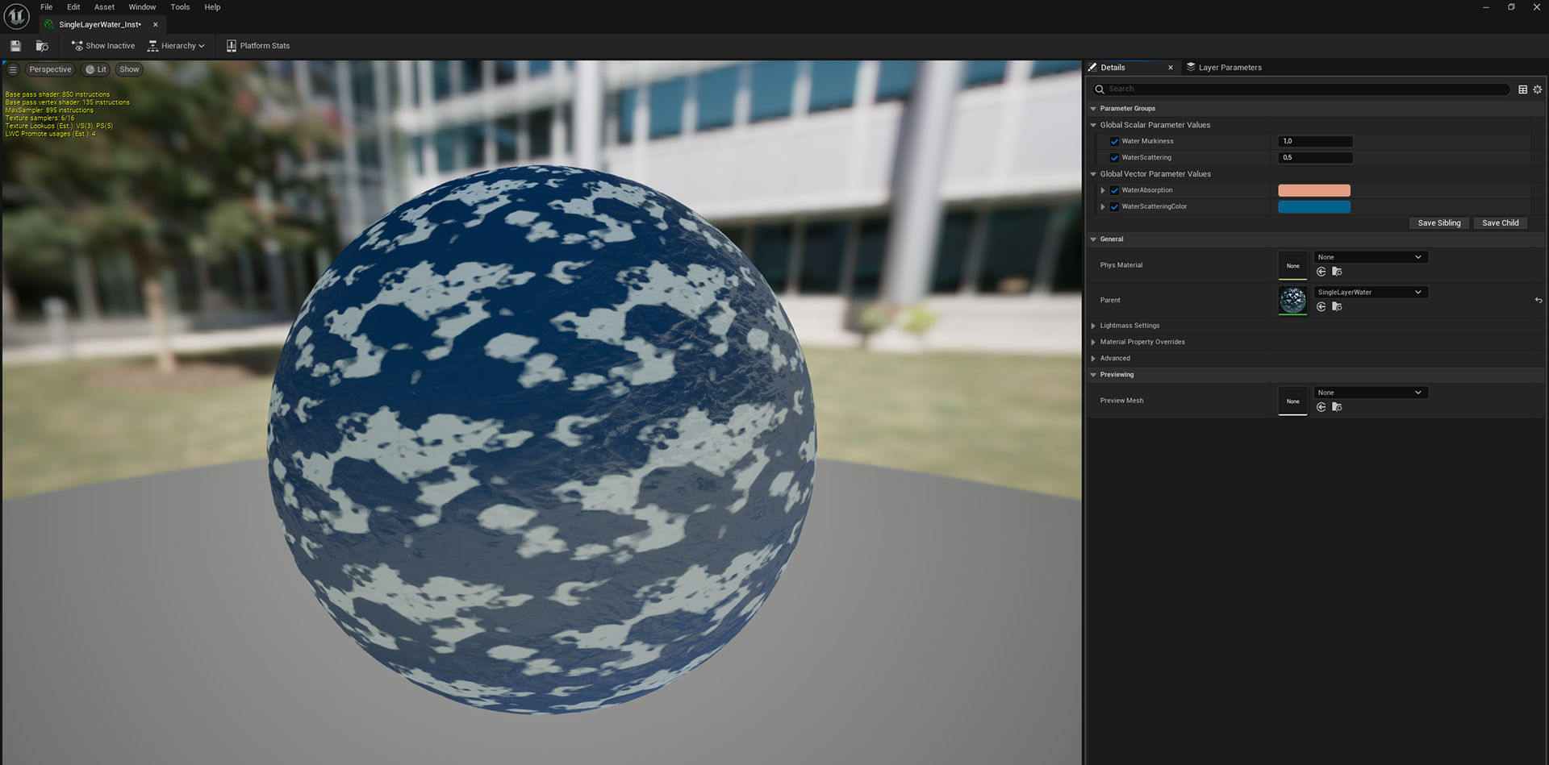Open the File menu

click(47, 7)
